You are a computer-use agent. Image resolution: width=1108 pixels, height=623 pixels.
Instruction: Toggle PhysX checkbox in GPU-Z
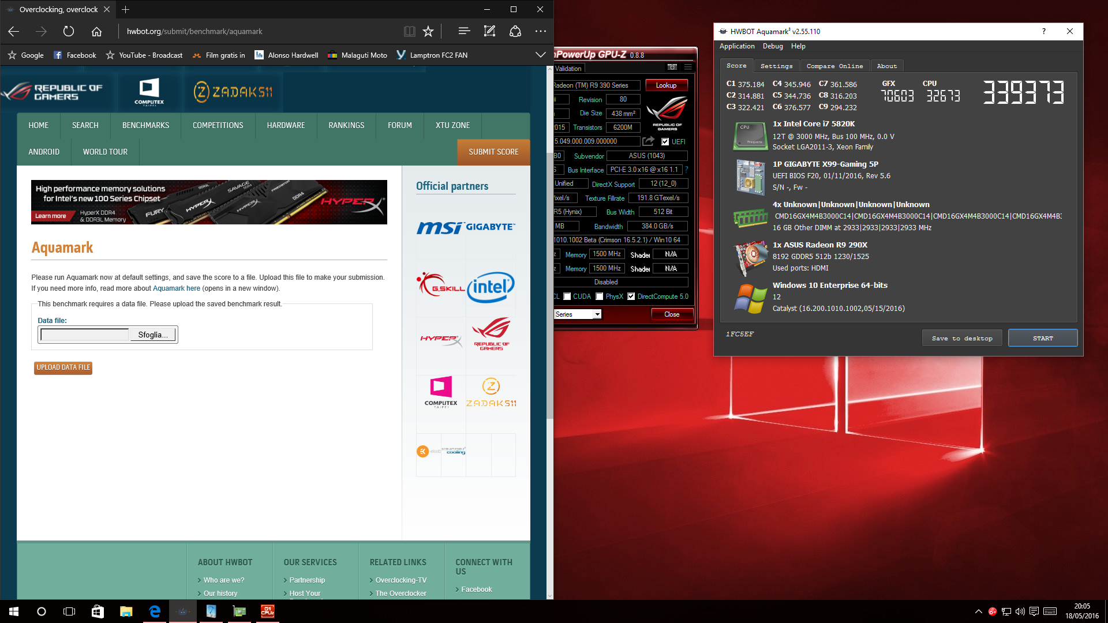600,297
